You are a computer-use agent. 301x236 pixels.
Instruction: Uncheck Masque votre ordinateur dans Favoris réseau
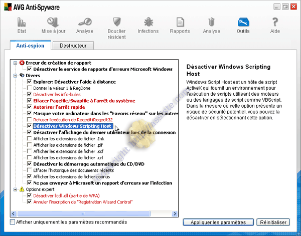(29, 113)
